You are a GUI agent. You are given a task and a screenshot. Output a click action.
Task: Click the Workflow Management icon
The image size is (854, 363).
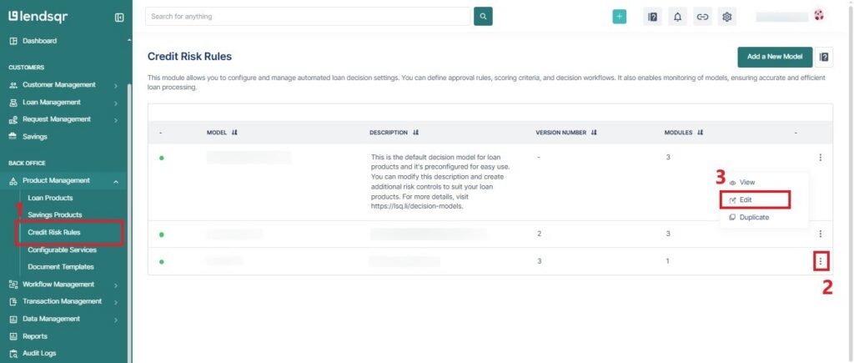pyautogui.click(x=13, y=285)
